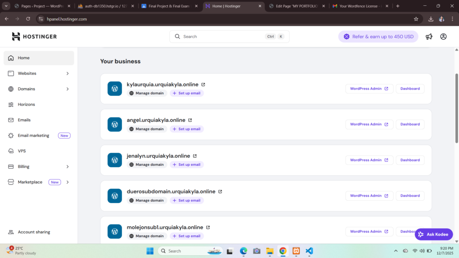
Task: Open Dashboard for duerosubdomain.urquiakyla.online
Action: tap(410, 196)
